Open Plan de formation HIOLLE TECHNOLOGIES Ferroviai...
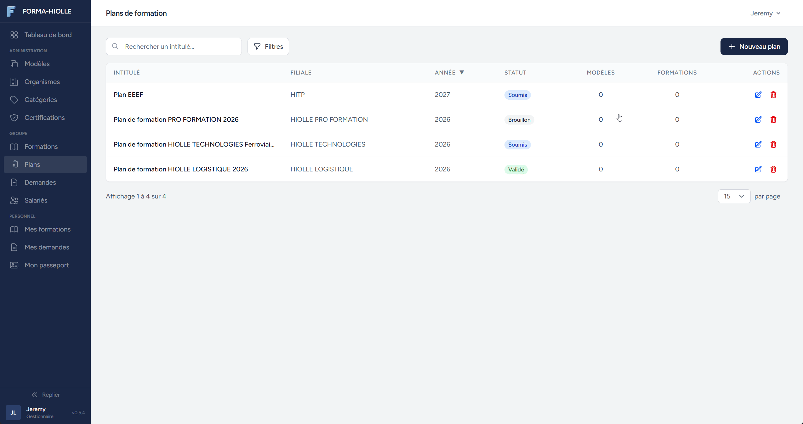 194,144
